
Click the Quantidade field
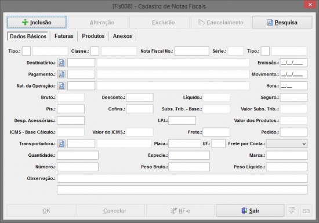click(x=78, y=155)
